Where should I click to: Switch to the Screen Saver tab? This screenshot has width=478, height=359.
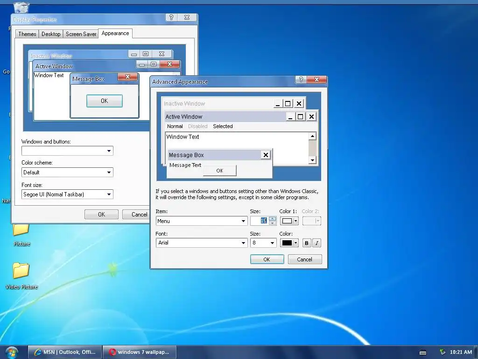[81, 34]
